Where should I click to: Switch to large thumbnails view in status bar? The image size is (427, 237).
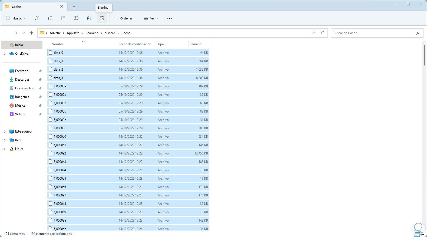pyautogui.click(x=423, y=234)
